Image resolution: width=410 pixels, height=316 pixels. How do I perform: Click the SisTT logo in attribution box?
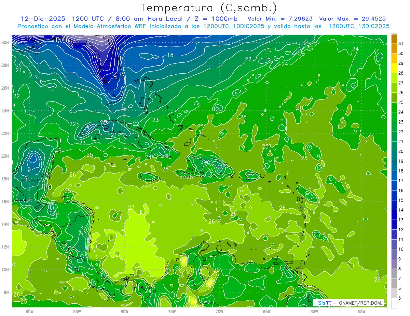pyautogui.click(x=324, y=303)
